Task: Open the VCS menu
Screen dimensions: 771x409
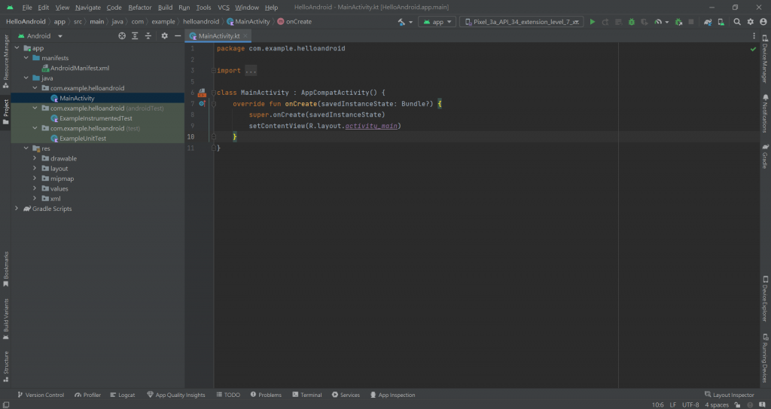Action: pos(224,8)
